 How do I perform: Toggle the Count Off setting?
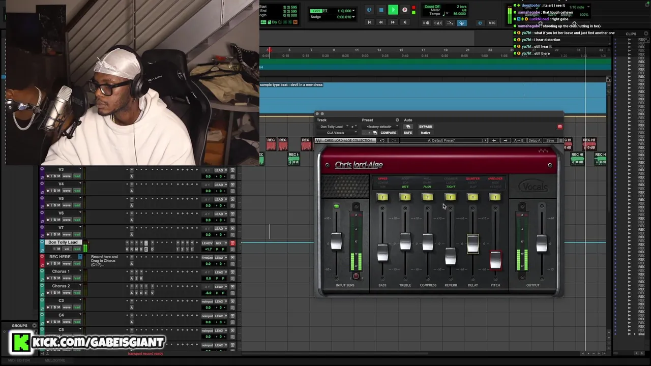coord(432,7)
